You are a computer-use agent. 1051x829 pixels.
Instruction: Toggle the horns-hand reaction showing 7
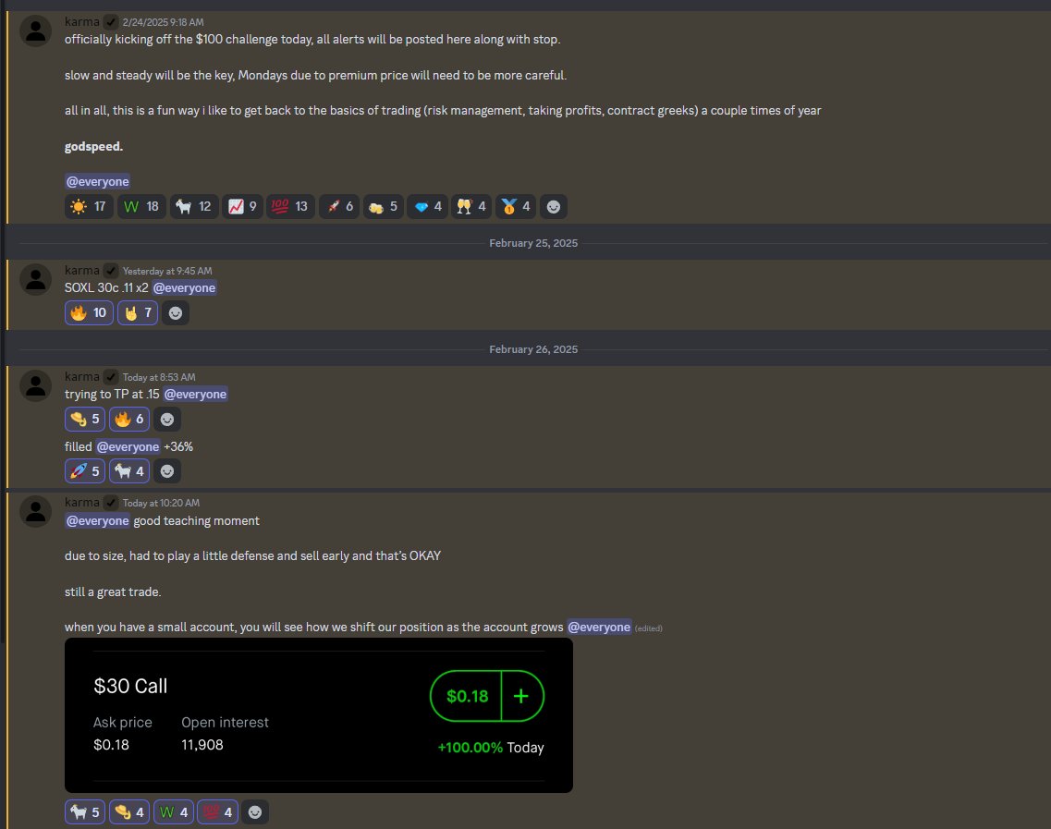(x=138, y=313)
